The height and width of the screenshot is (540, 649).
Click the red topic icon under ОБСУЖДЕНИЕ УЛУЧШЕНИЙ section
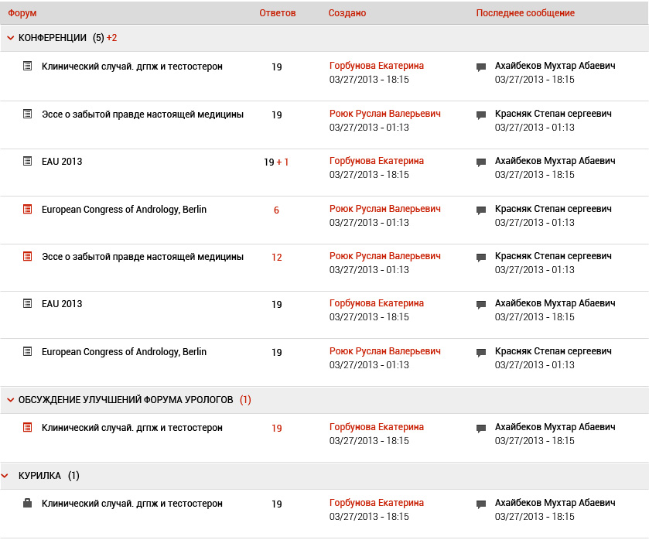coord(28,427)
